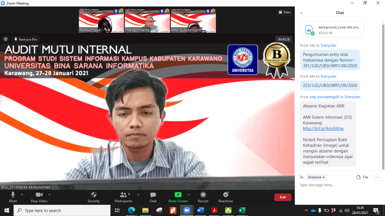
Task: Open the Security shield menu
Action: point(94,197)
